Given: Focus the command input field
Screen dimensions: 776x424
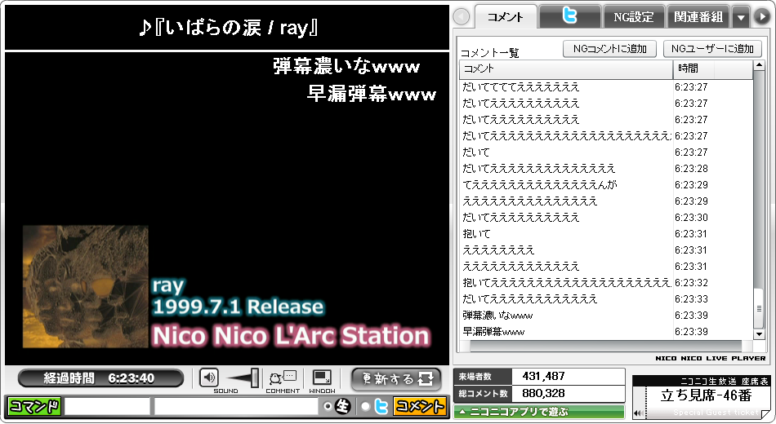Looking at the screenshot, I should pyautogui.click(x=107, y=407).
